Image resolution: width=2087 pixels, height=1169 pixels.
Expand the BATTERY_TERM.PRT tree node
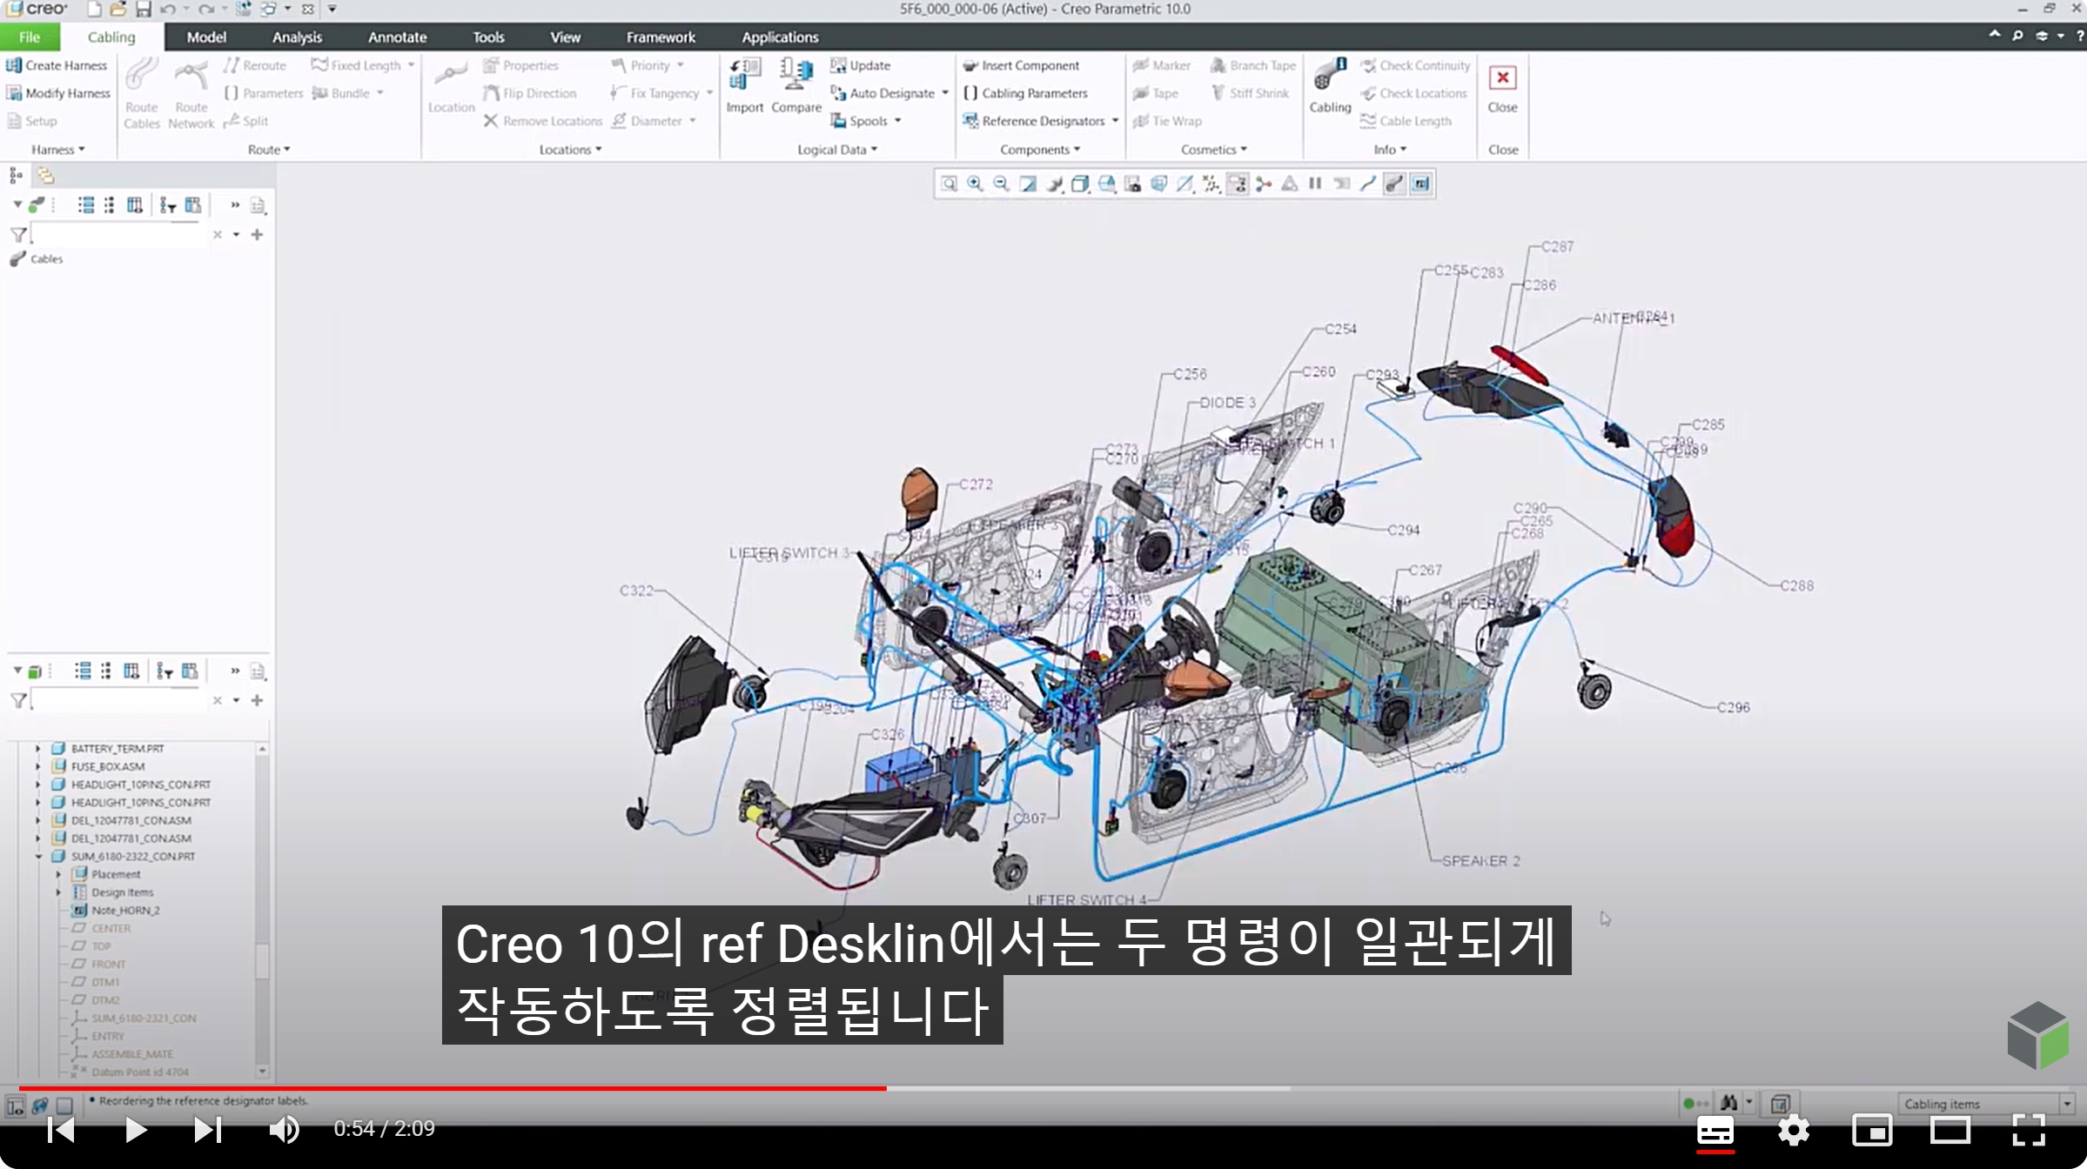37,748
